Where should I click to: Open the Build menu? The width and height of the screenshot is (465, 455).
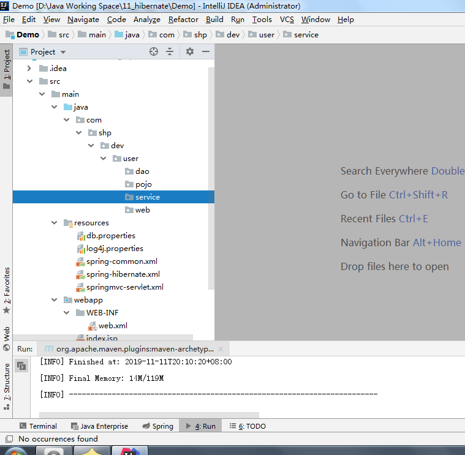coord(214,20)
